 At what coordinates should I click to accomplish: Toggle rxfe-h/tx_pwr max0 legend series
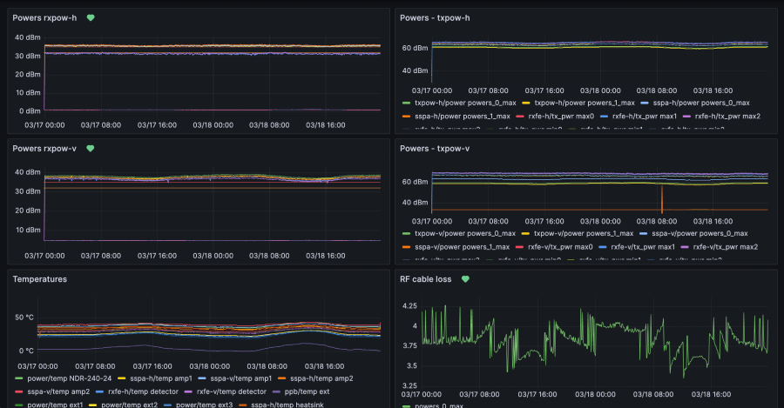pyautogui.click(x=561, y=117)
